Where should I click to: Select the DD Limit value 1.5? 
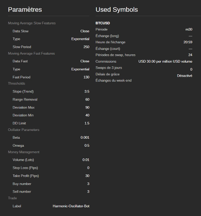87,123
